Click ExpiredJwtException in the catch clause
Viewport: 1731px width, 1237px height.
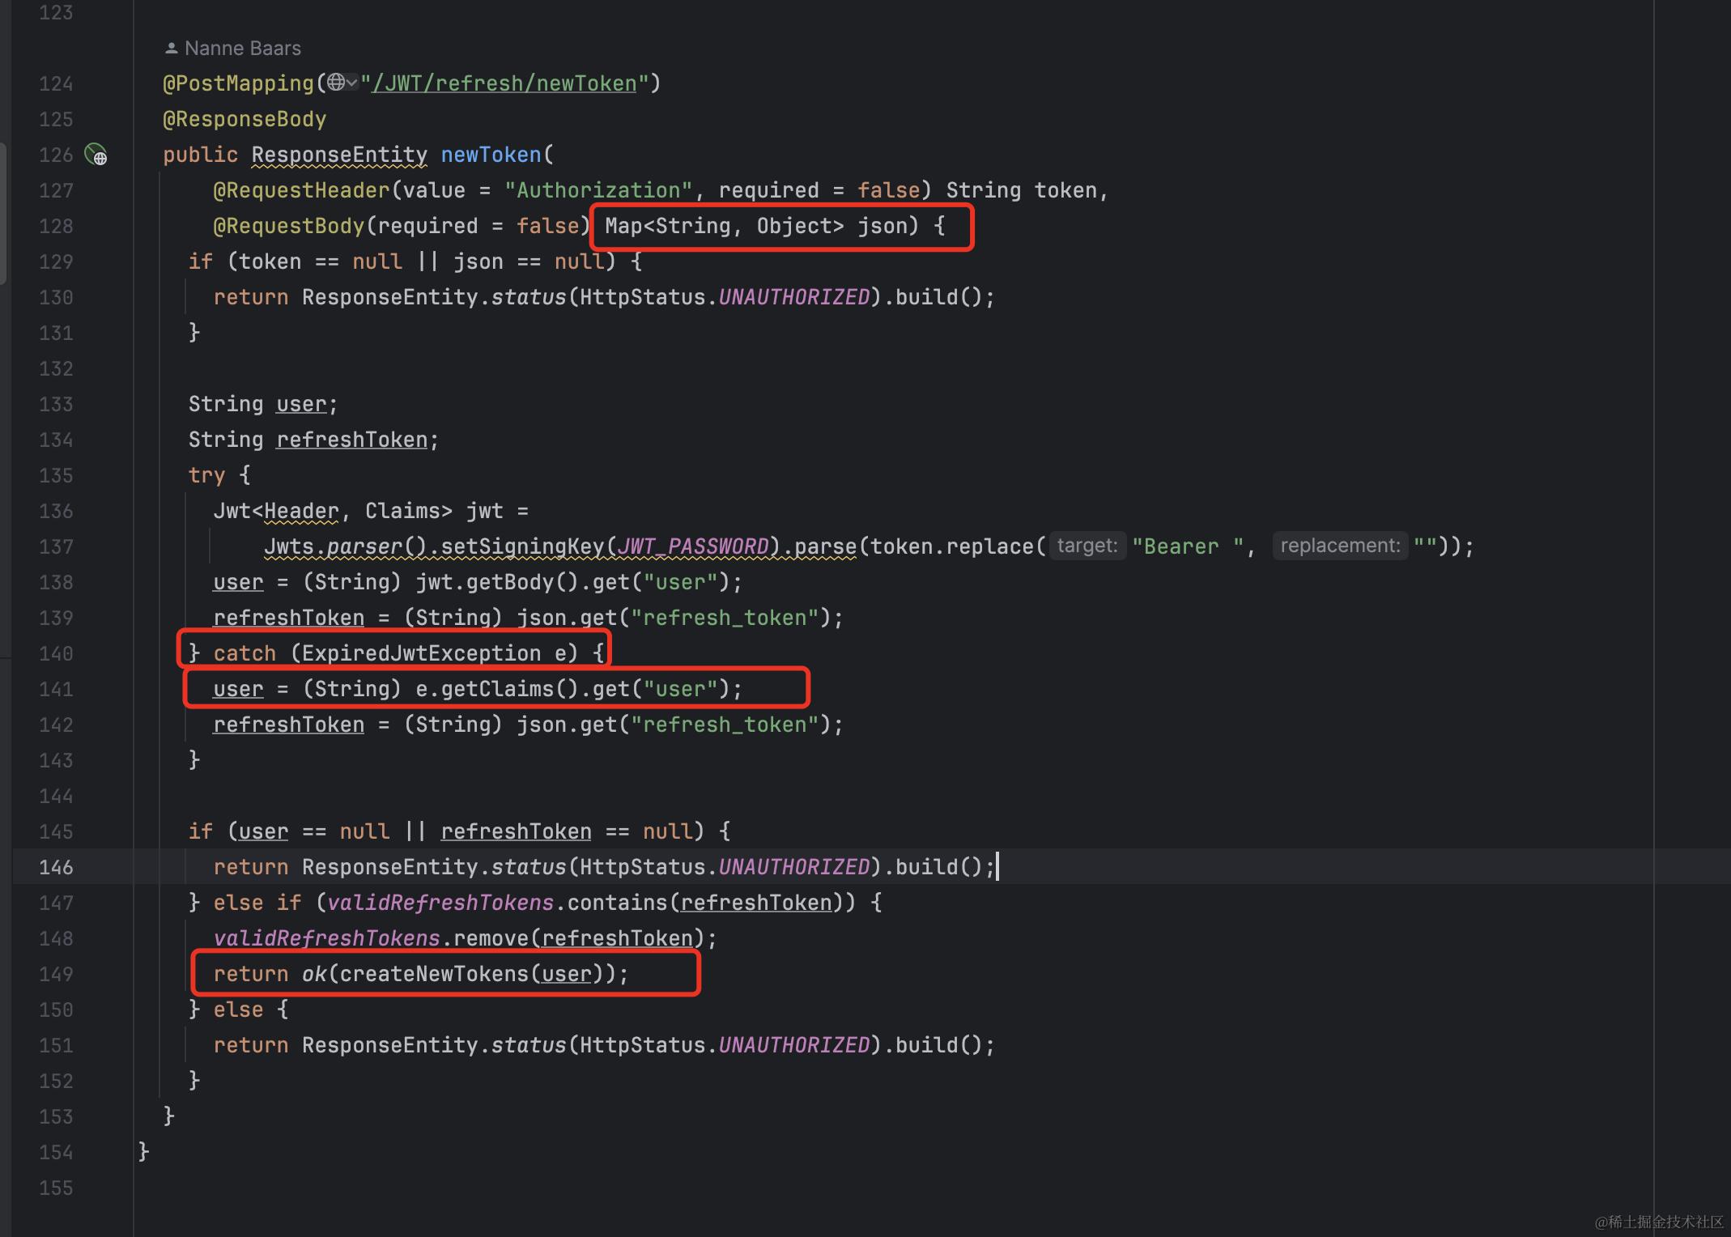[x=421, y=653]
